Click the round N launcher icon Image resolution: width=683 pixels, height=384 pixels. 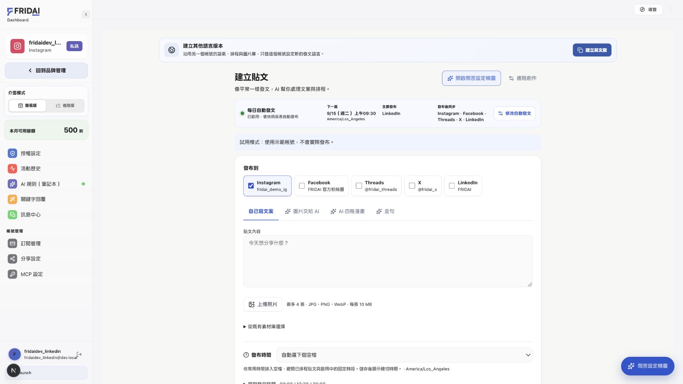click(14, 370)
